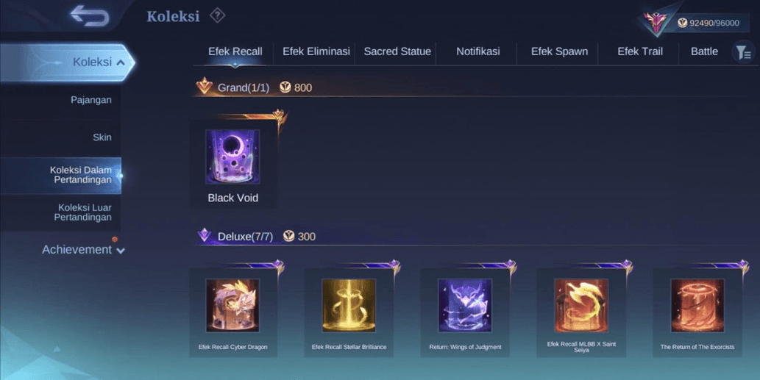760x380 pixels.
Task: Pick the Wings of Judgment recall icon
Action: point(465,306)
